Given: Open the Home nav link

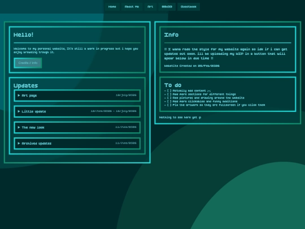Looking at the screenshot, I should (x=112, y=7).
